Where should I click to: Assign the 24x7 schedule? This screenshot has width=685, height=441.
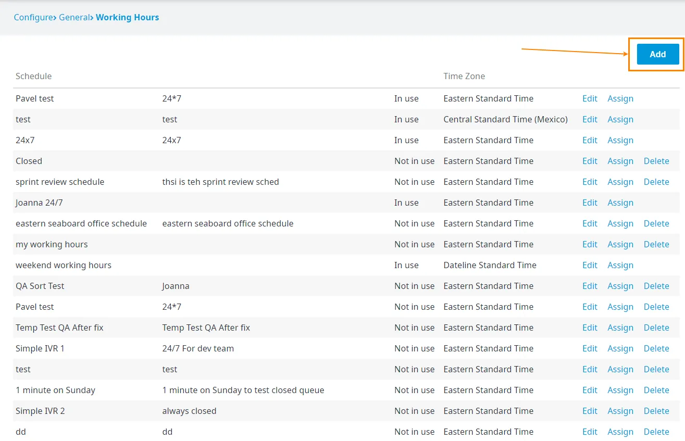pyautogui.click(x=620, y=140)
